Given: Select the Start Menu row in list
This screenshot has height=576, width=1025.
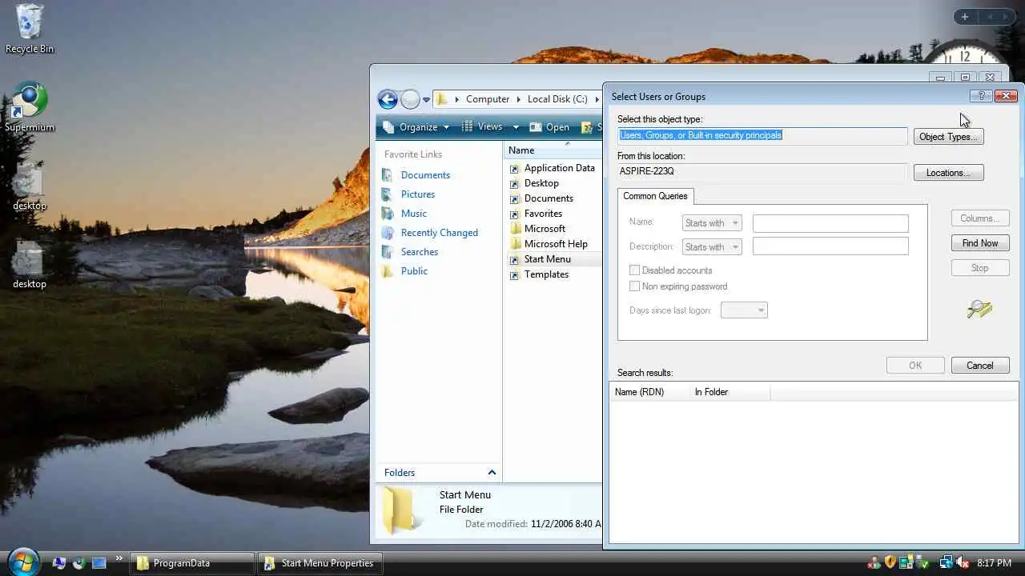Looking at the screenshot, I should pyautogui.click(x=554, y=259).
